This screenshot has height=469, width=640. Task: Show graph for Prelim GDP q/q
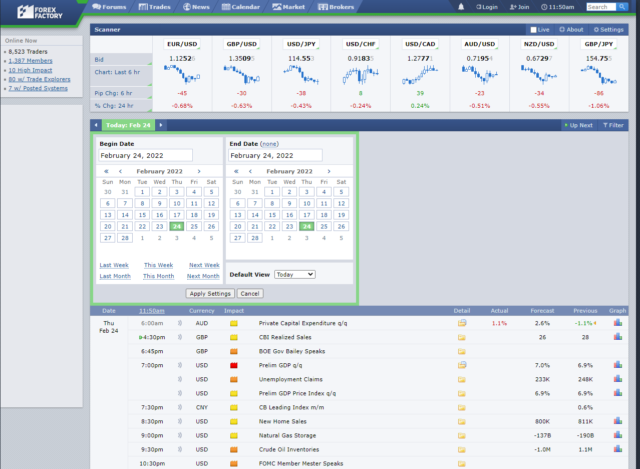tap(618, 365)
